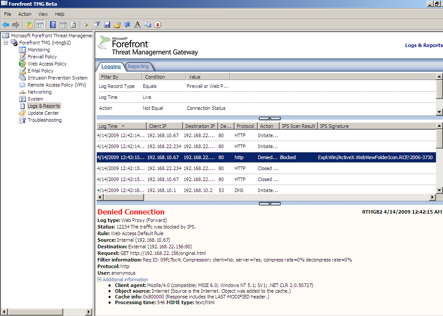Select Logs & Reports tree node
This screenshot has width=443, height=316.
coord(44,106)
